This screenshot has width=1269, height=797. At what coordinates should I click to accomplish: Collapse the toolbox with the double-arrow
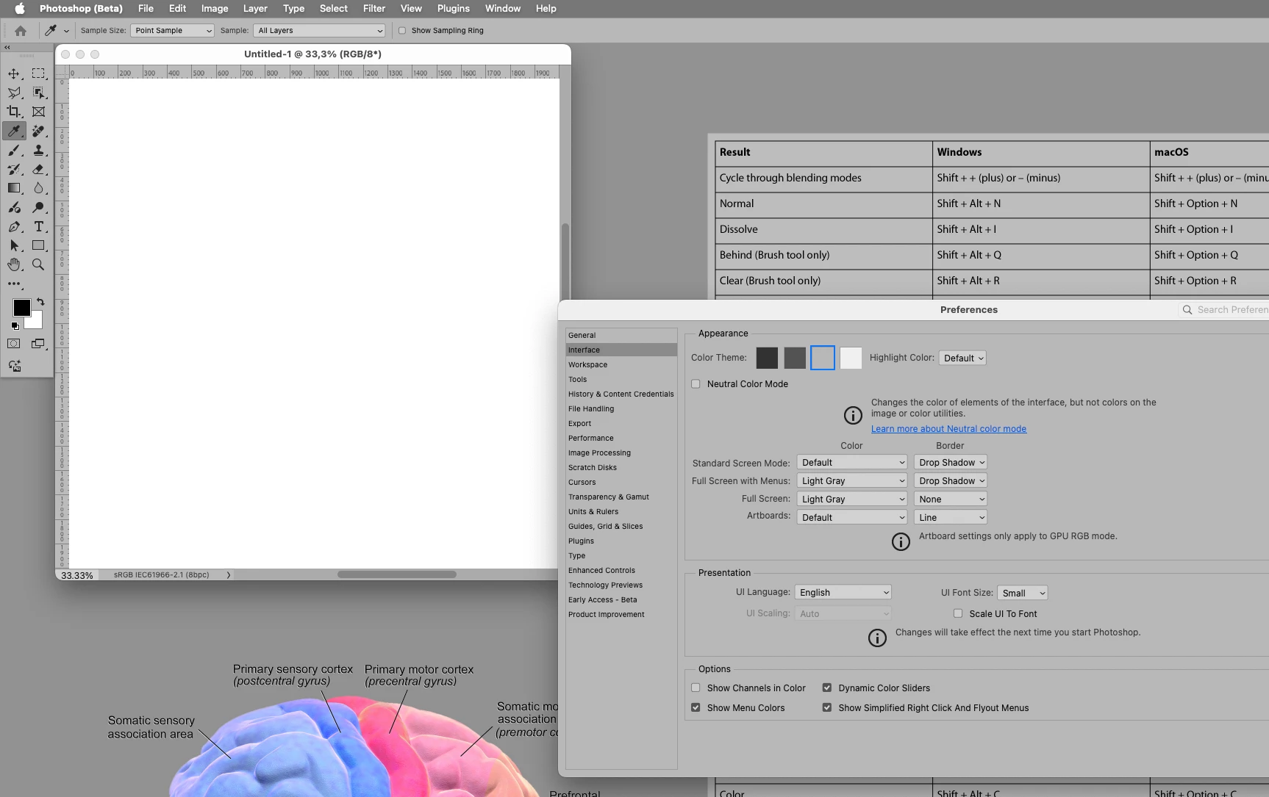[x=7, y=47]
